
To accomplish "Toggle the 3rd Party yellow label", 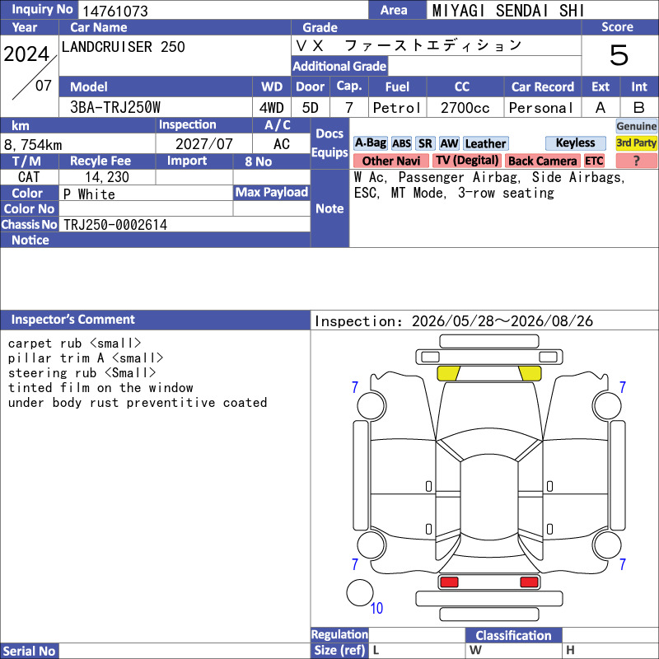I will (636, 143).
